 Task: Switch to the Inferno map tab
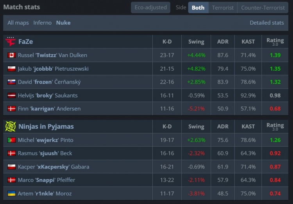[42, 23]
